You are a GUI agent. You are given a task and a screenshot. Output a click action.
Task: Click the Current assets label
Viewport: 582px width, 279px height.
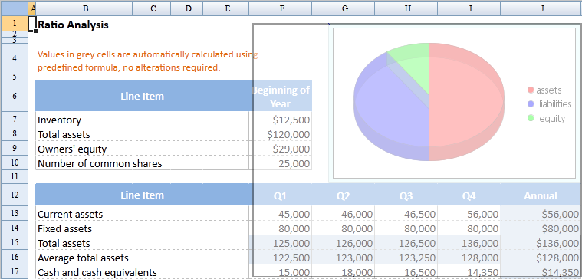pos(70,214)
